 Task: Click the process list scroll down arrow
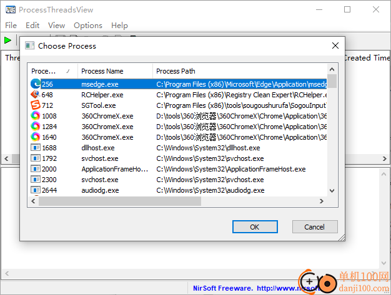point(332,191)
